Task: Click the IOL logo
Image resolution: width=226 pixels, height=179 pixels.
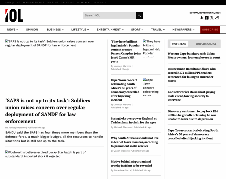Action: (14, 15)
